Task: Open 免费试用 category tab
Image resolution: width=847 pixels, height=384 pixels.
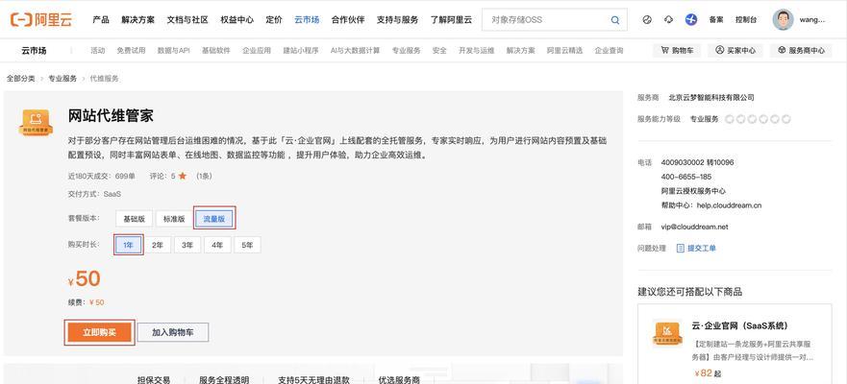Action: pos(132,51)
